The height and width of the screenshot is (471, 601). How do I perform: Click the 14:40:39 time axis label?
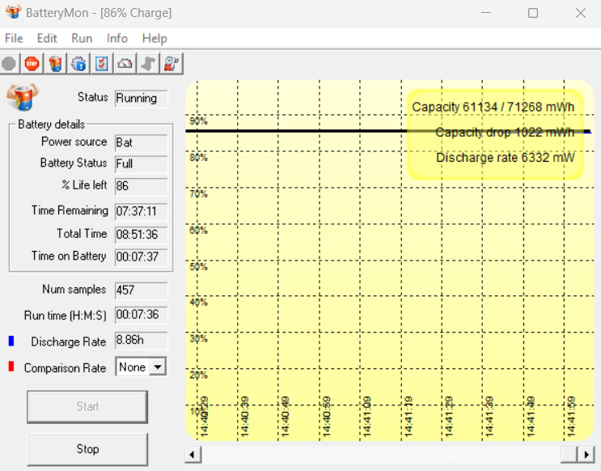click(x=244, y=417)
